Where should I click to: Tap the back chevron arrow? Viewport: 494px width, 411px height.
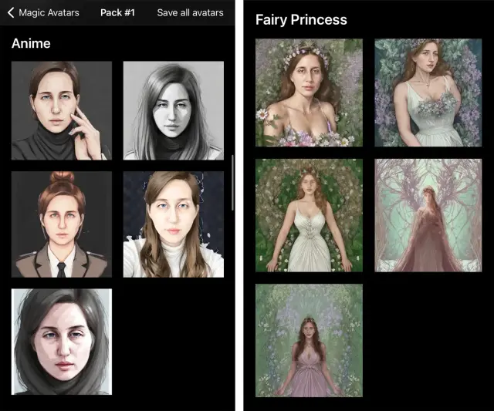[x=10, y=13]
